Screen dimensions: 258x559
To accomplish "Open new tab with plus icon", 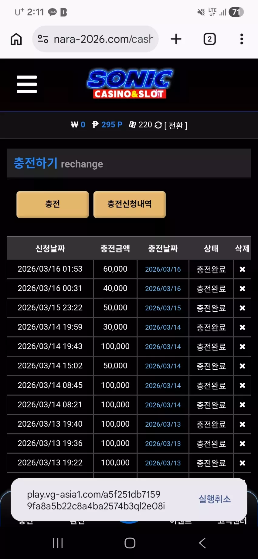I will click(176, 39).
